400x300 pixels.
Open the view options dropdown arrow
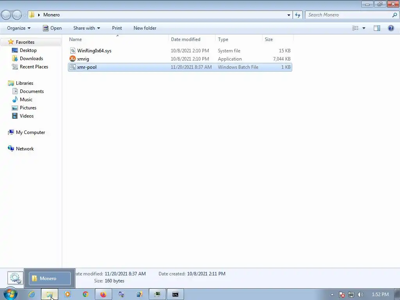point(364,28)
